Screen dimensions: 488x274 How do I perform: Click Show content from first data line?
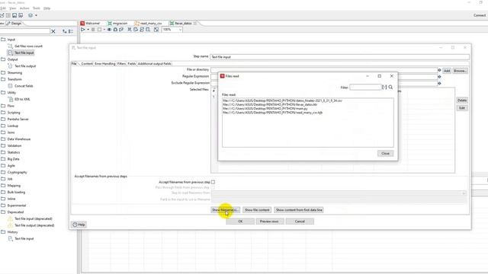[299, 210]
